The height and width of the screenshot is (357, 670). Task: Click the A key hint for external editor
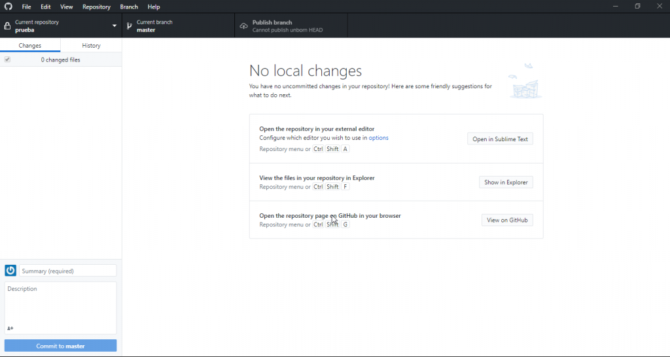click(345, 148)
